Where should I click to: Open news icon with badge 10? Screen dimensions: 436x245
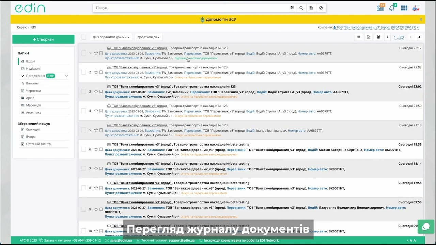click(x=381, y=7)
